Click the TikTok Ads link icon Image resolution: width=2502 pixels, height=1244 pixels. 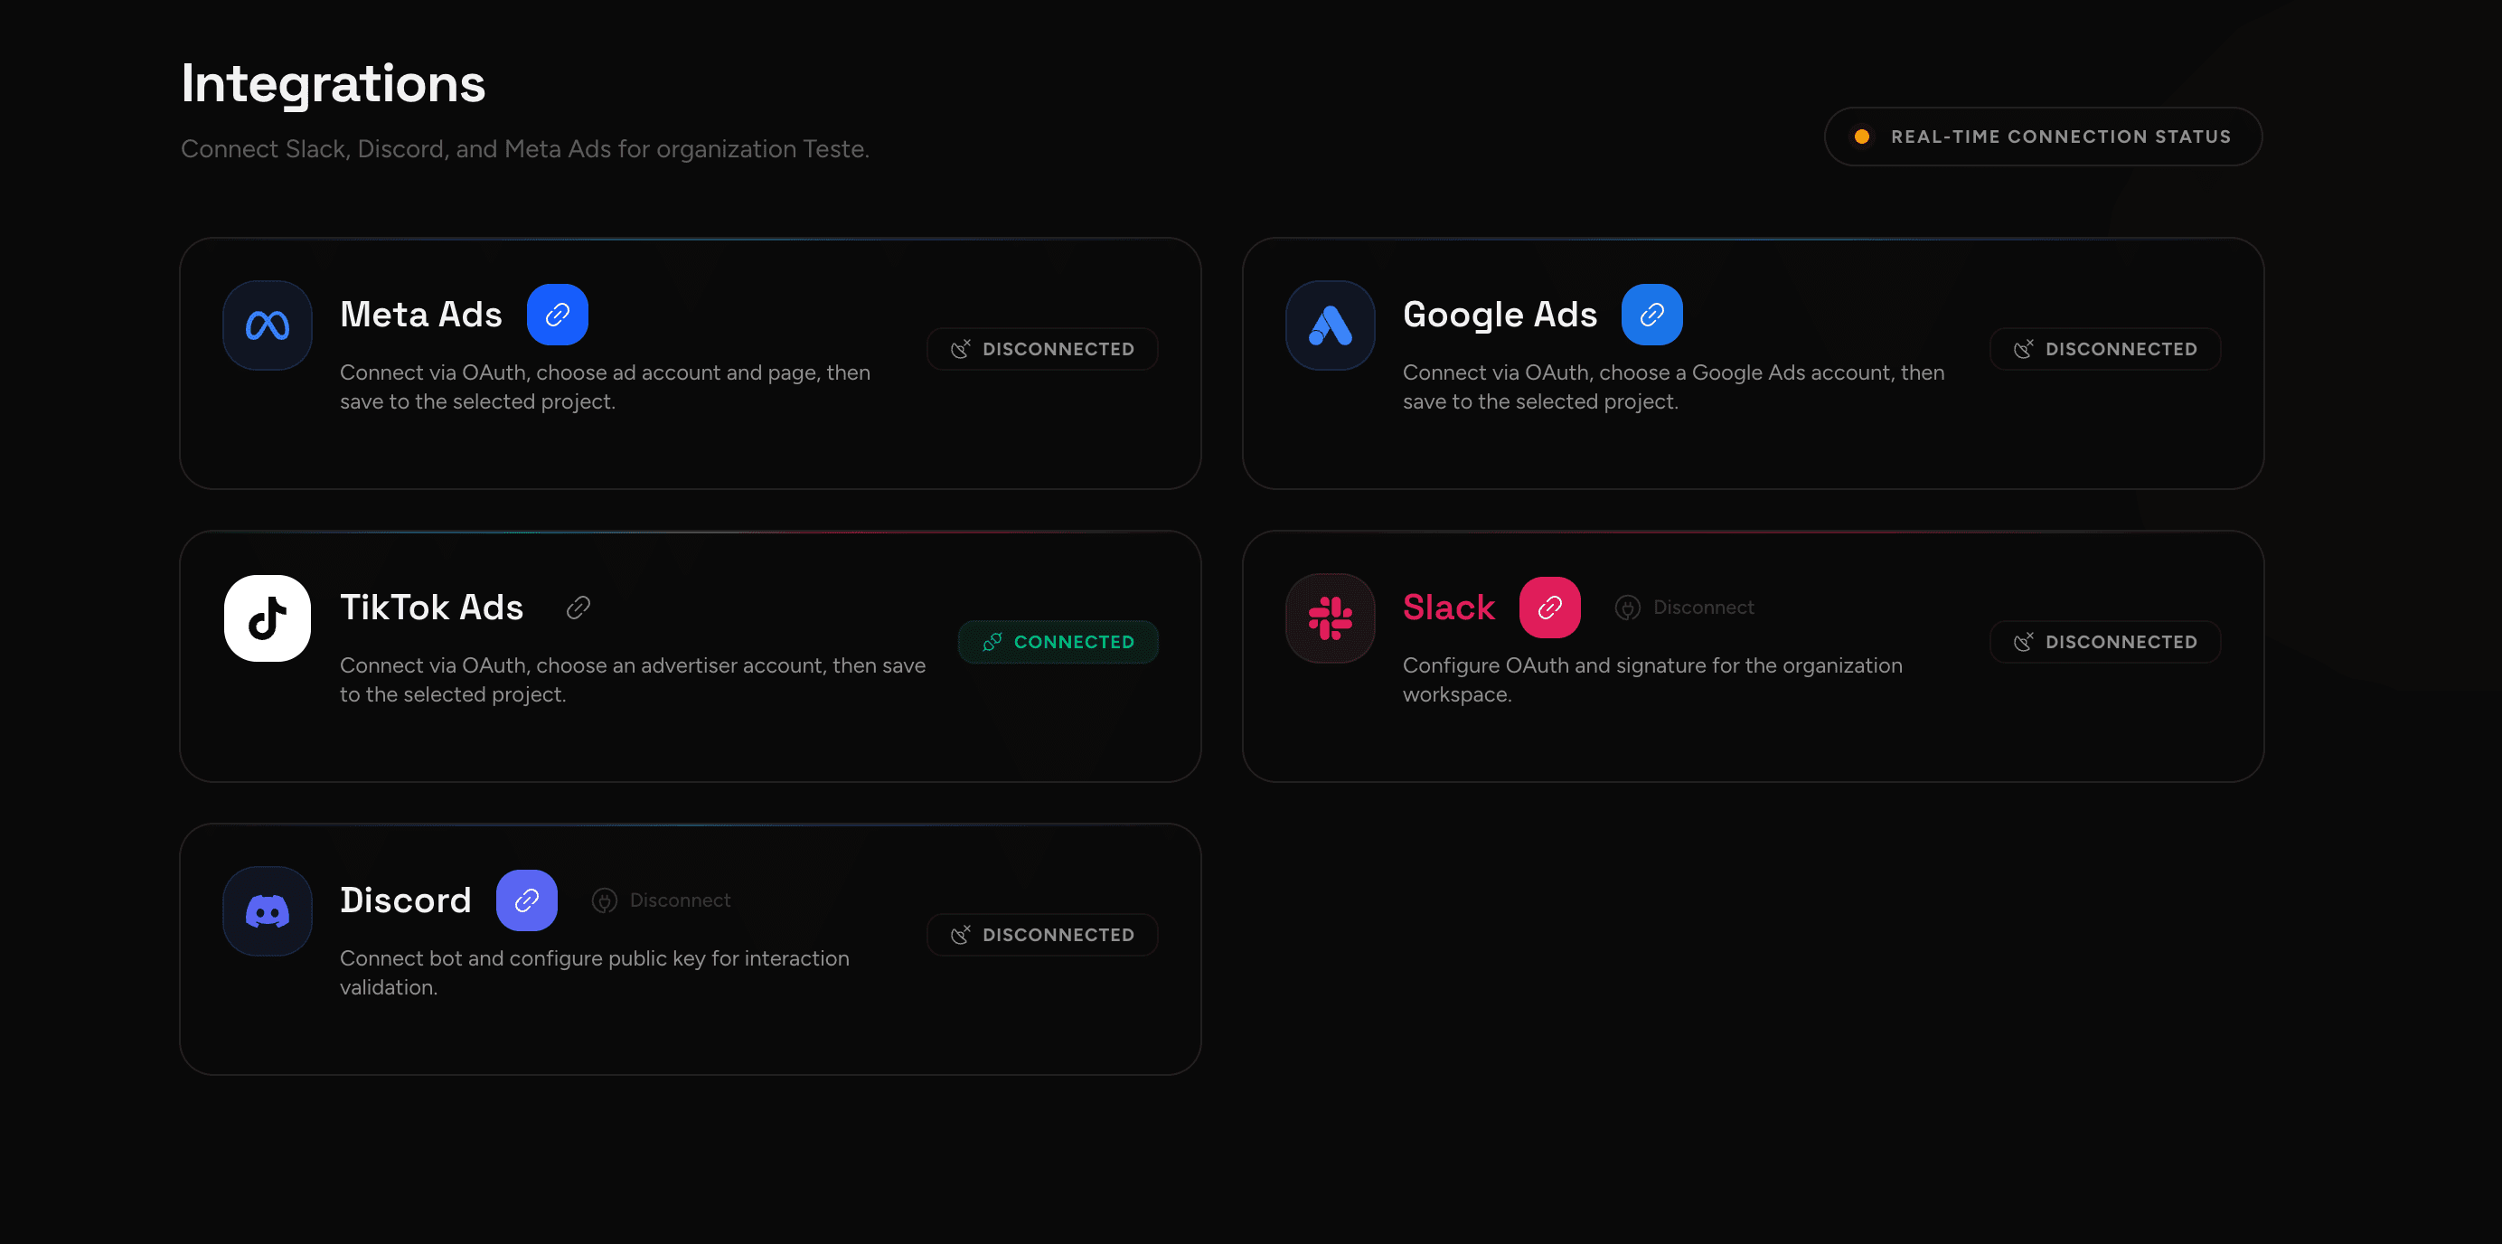[578, 608]
